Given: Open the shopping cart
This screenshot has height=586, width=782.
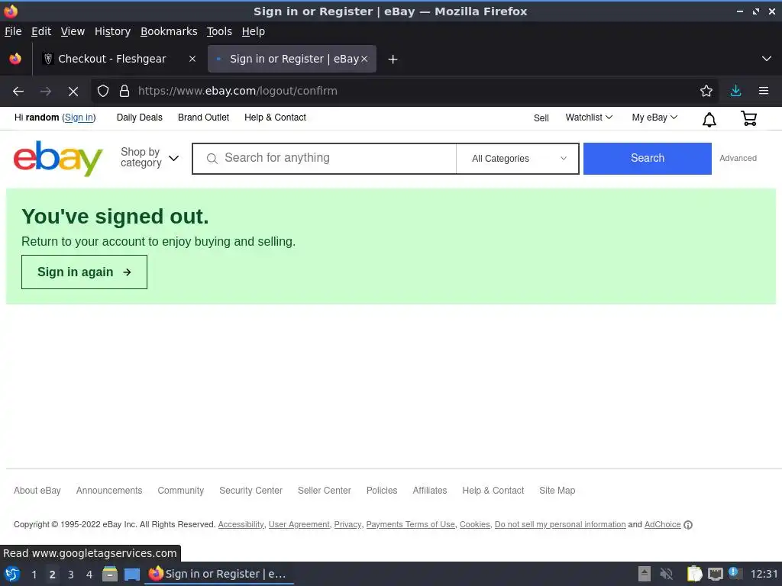Looking at the screenshot, I should 749,118.
